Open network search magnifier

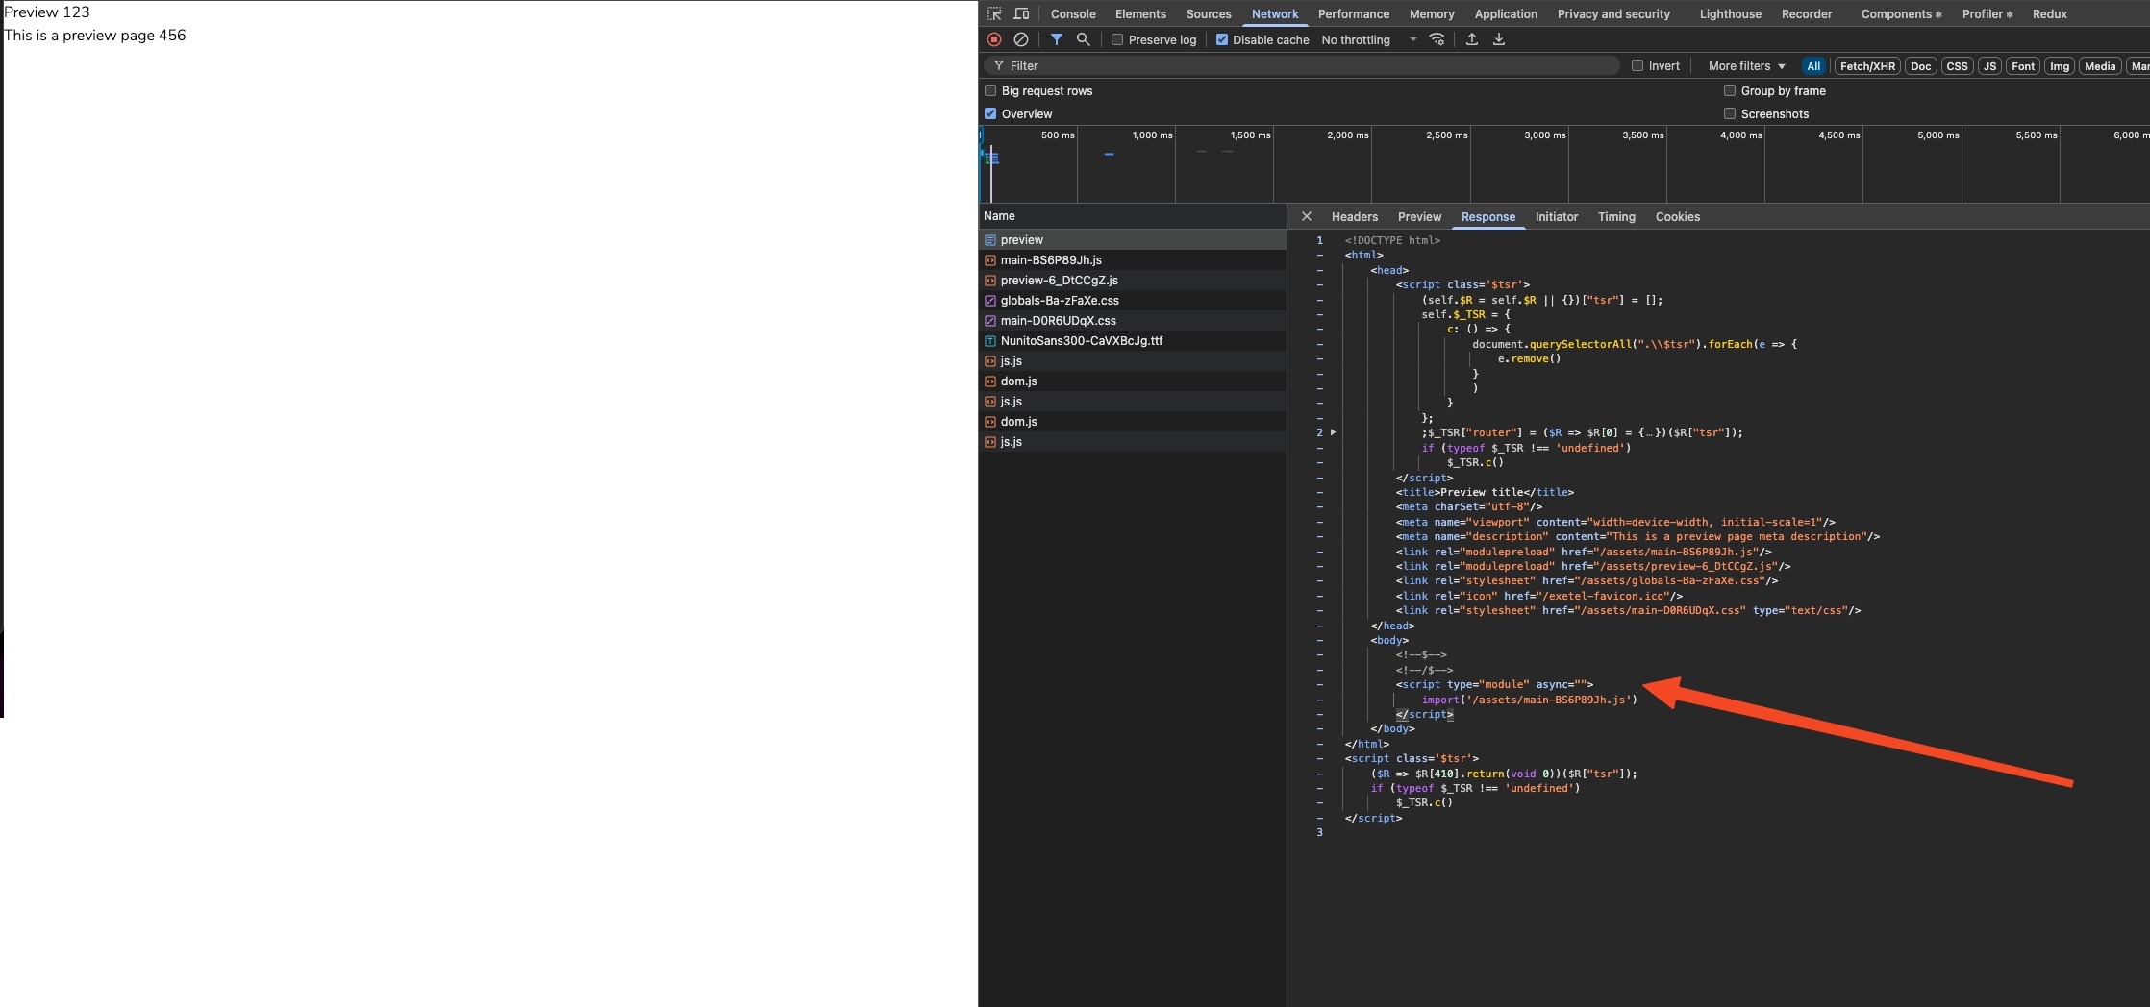click(x=1083, y=39)
